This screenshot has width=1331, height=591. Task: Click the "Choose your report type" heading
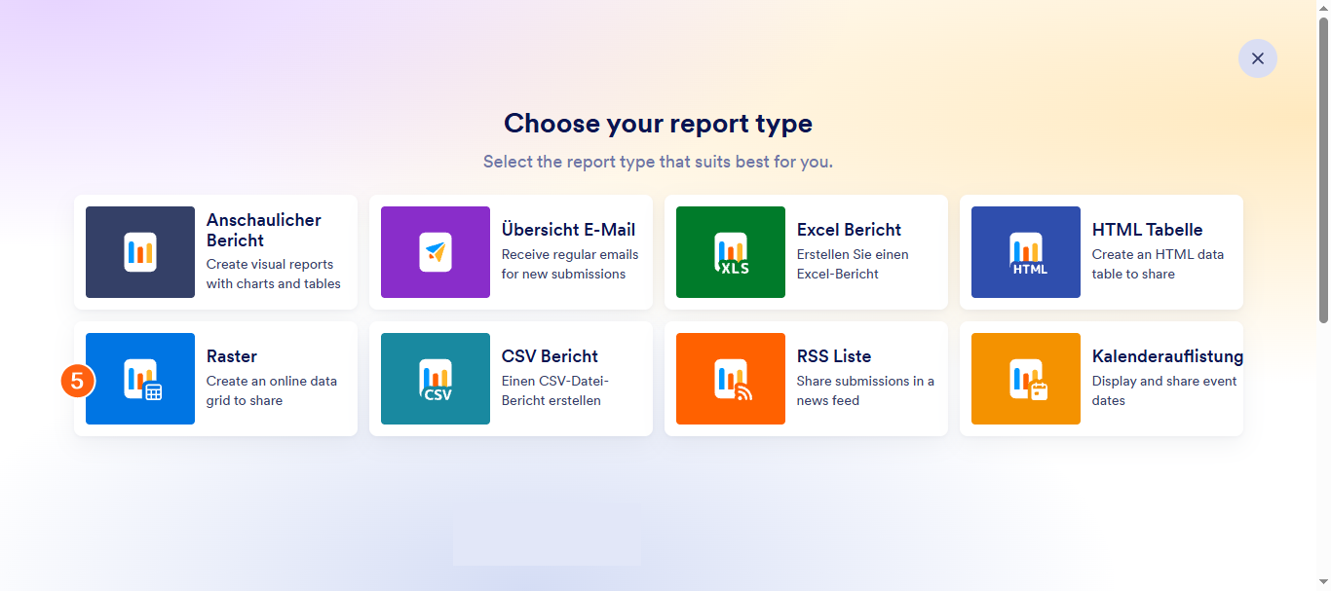(x=658, y=124)
